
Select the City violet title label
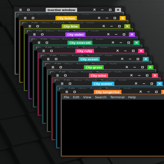[x=75, y=34]
